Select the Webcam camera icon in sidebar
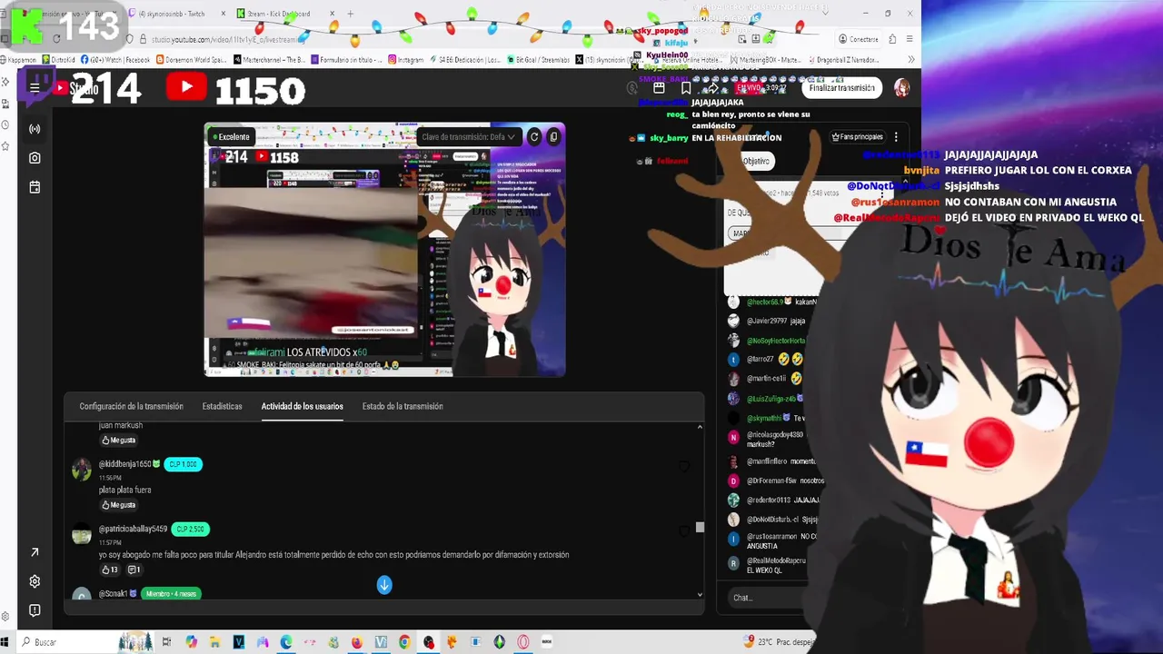 tap(35, 158)
